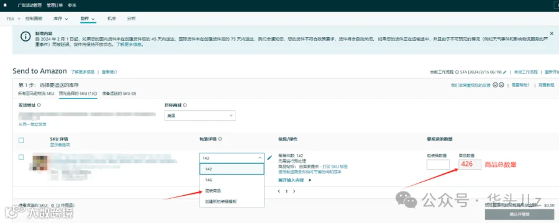Click the pencil edit icon beside packing template
The height and width of the screenshot is (223, 559).
coord(270,157)
